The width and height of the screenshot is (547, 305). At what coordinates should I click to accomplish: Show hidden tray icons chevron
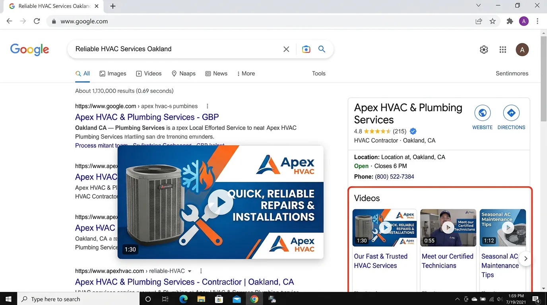click(x=457, y=299)
